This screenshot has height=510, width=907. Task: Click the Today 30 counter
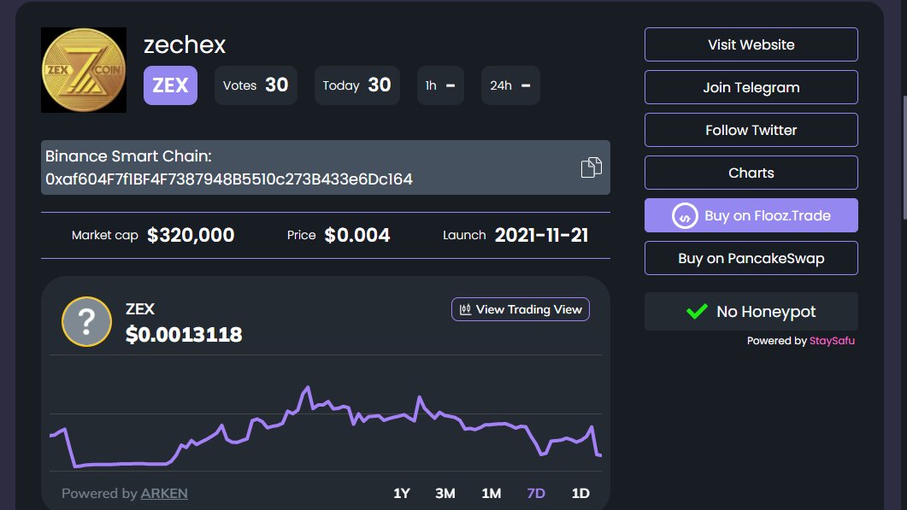coord(356,85)
